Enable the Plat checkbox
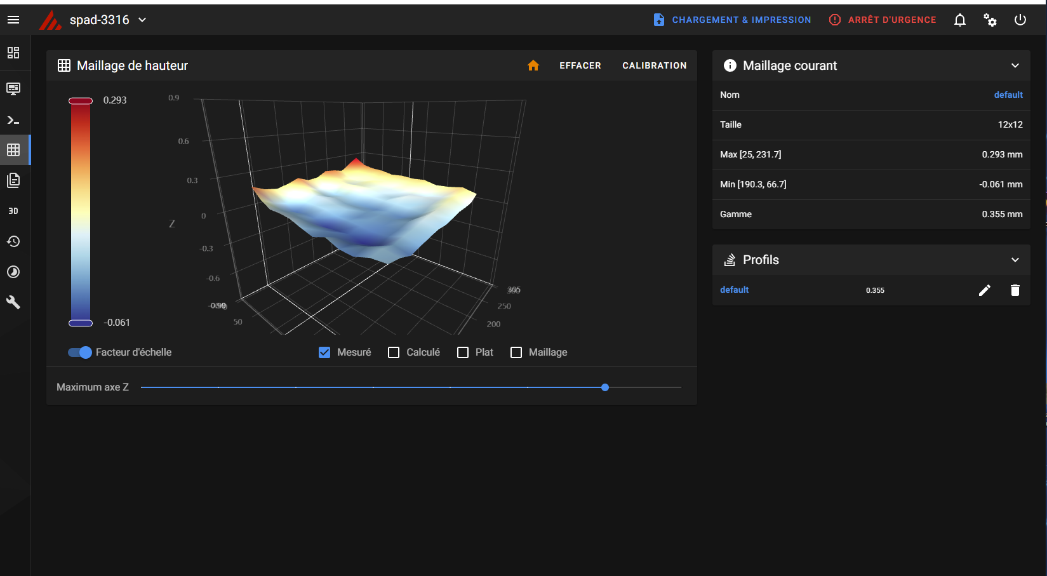This screenshot has height=576, width=1047. click(x=463, y=352)
